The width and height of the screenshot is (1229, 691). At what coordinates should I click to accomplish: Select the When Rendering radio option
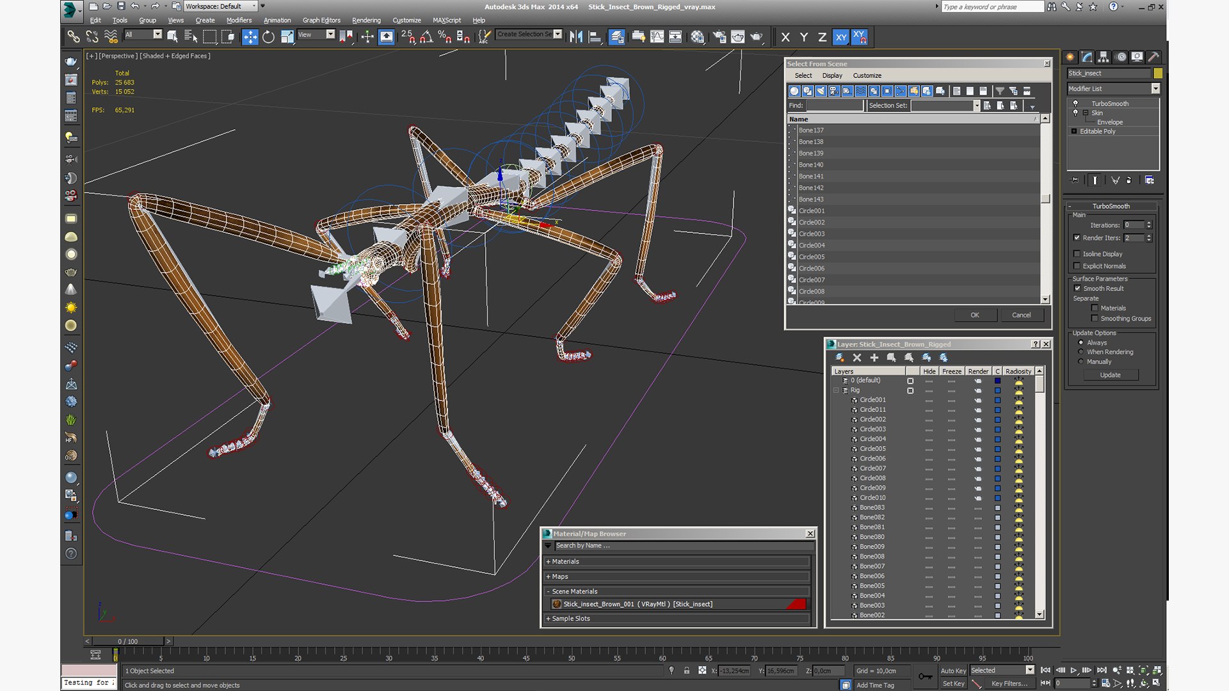tap(1081, 353)
